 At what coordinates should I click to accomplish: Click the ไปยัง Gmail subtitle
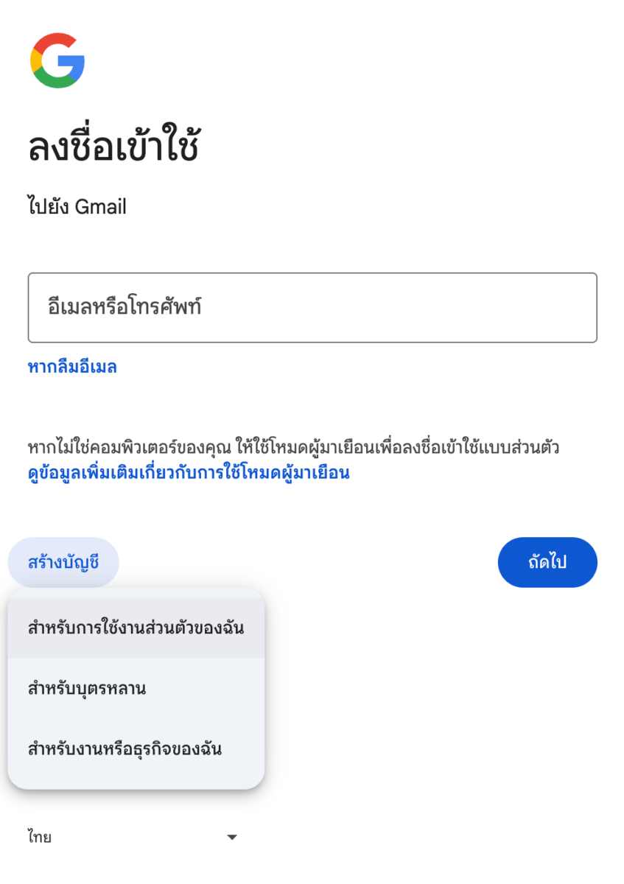coord(77,207)
